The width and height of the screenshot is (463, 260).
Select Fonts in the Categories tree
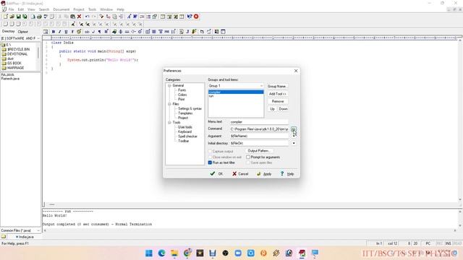pos(182,90)
